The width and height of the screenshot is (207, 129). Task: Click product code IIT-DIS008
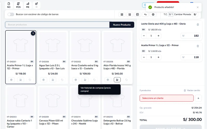click(x=44, y=62)
